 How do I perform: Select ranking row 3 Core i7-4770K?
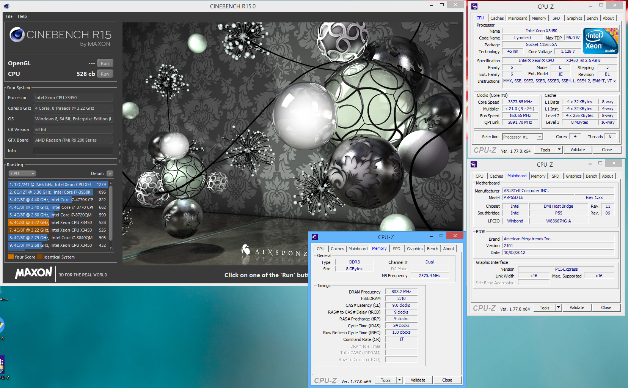[58, 200]
